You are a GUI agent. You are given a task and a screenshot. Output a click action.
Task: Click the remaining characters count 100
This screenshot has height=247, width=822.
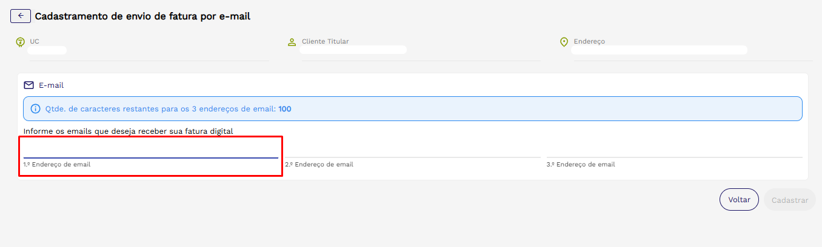tap(285, 109)
